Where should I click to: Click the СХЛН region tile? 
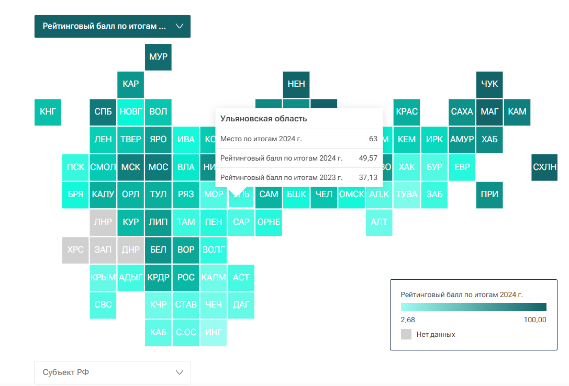(x=544, y=167)
